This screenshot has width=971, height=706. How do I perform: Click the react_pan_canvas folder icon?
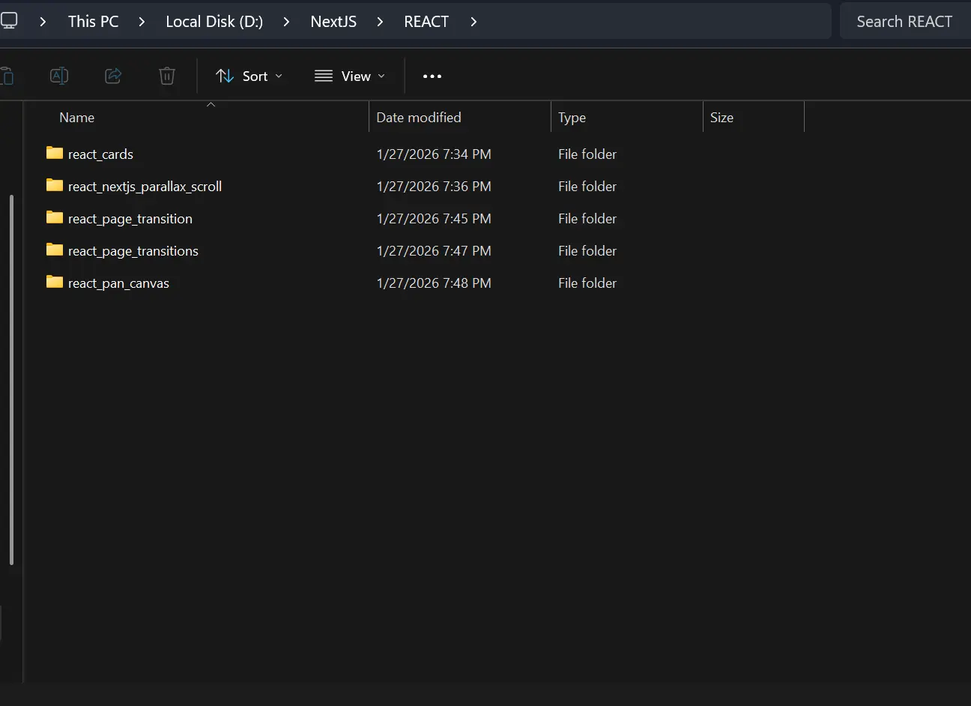pyautogui.click(x=55, y=283)
